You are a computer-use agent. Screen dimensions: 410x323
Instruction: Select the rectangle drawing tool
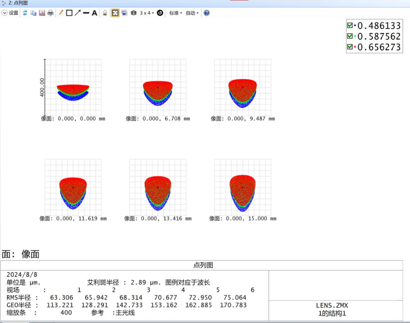69,13
